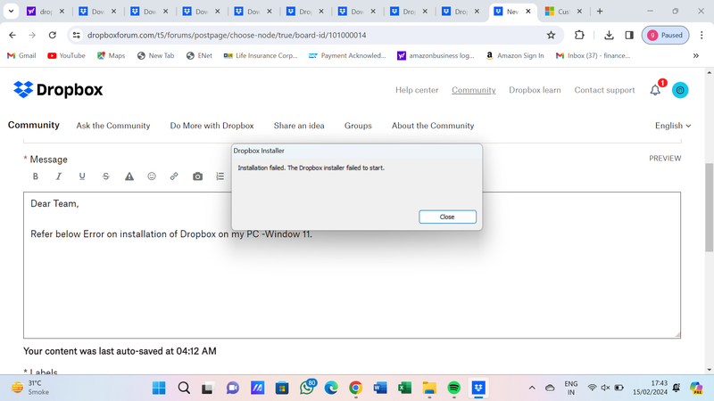This screenshot has height=401, width=714.
Task: Click PREVIEW link above editor
Action: coord(665,159)
